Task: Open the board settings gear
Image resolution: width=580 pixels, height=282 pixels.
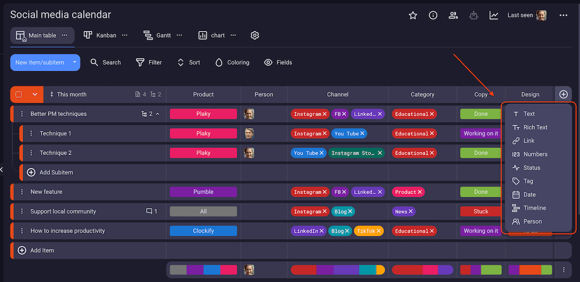Action: [x=255, y=35]
